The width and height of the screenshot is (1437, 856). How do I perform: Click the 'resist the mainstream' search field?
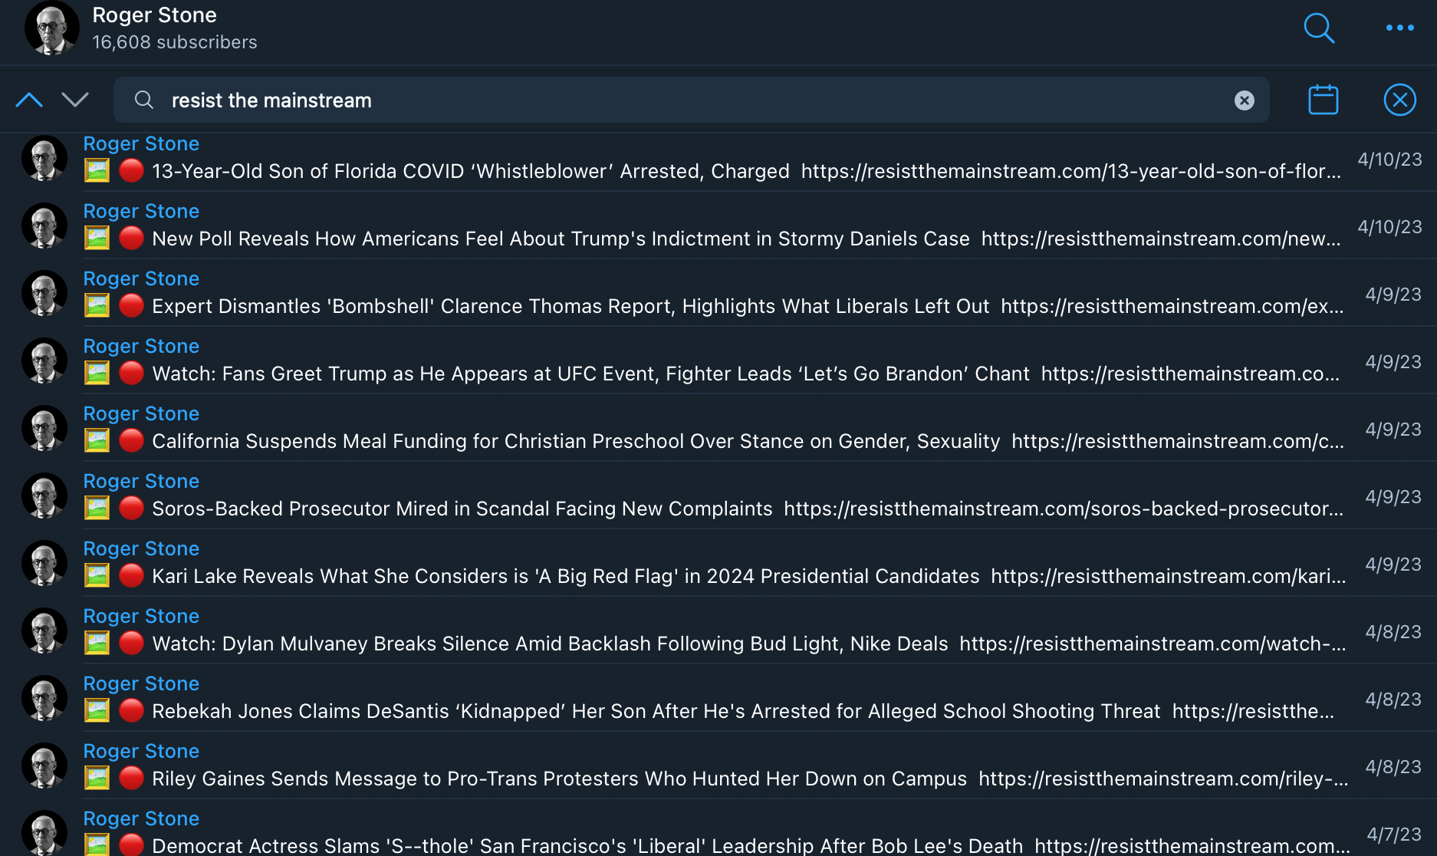pyautogui.click(x=675, y=100)
